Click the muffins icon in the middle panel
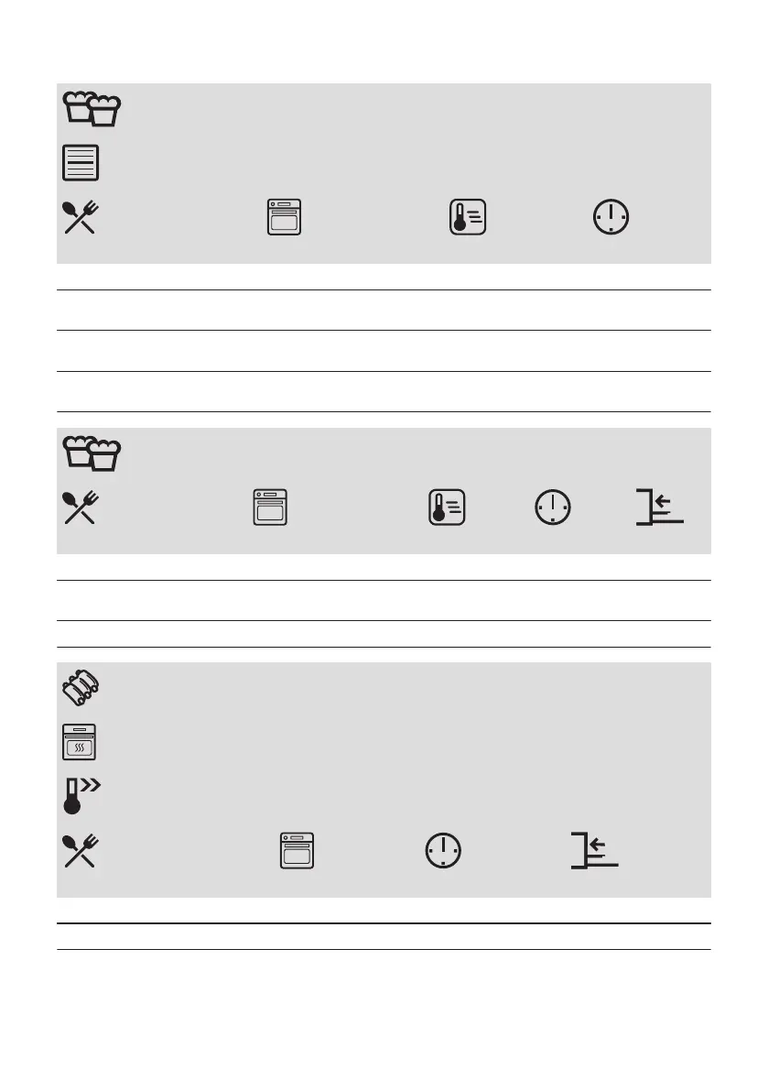This screenshot has height=1091, width=768. 92,453
